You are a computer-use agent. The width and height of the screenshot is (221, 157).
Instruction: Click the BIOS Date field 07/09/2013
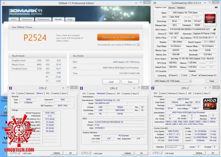(x=120, y=128)
